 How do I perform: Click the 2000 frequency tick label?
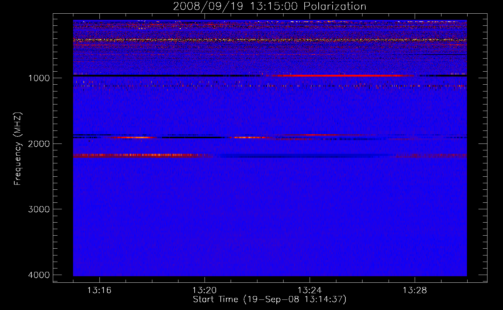pyautogui.click(x=39, y=144)
